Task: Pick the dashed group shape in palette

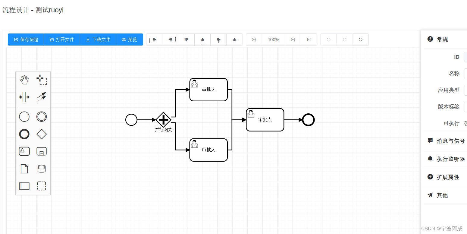Action: click(42, 186)
